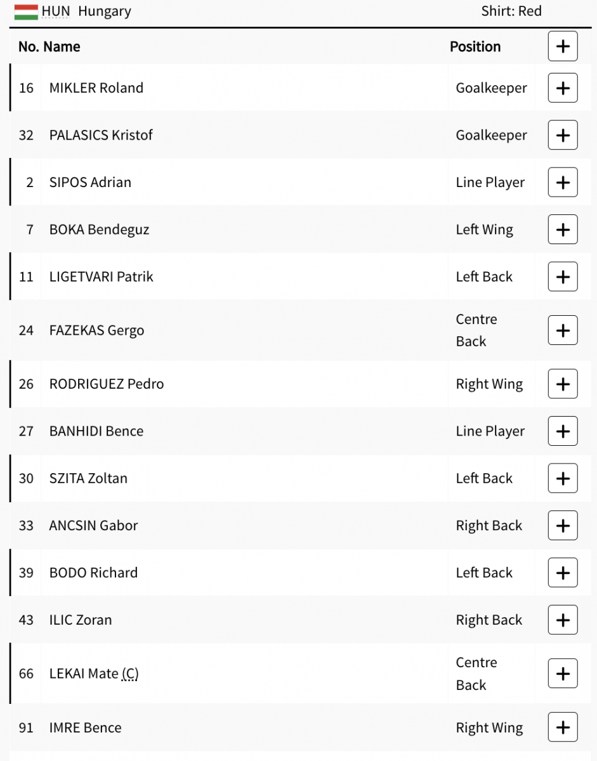
Task: Expand all rows with header plus button
Action: [563, 46]
